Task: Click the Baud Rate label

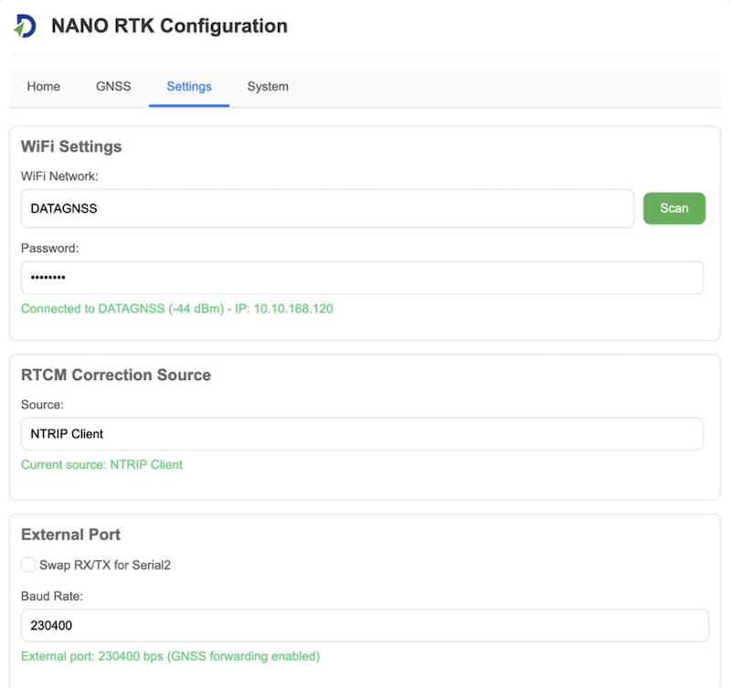Action: click(x=51, y=596)
